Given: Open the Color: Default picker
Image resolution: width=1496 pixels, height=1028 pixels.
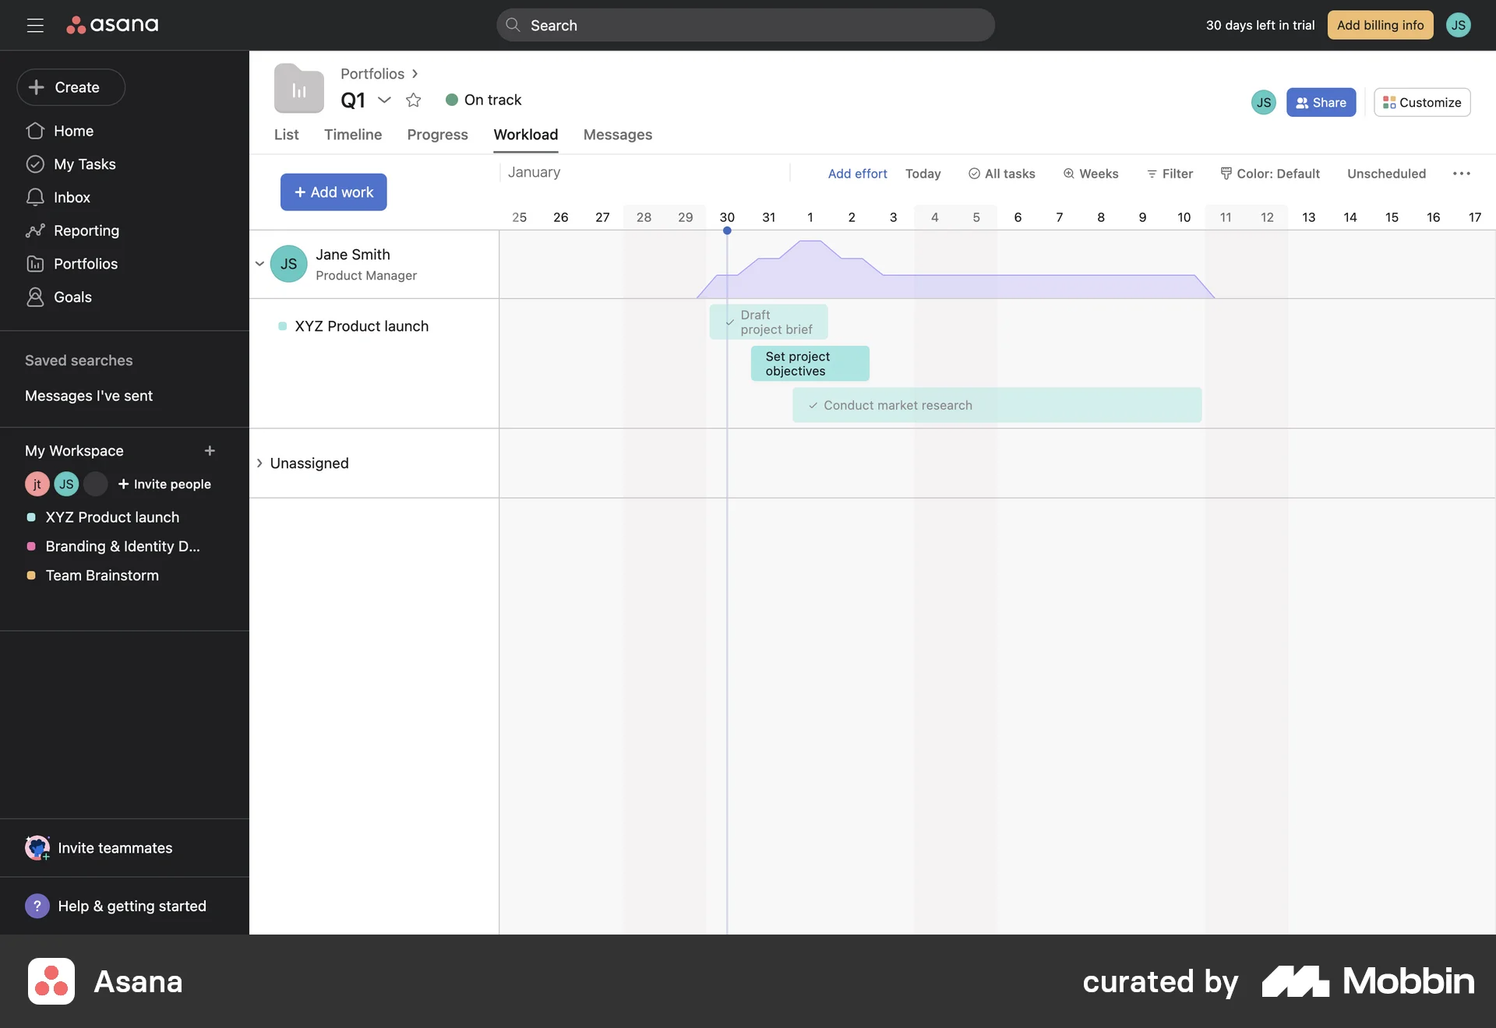Looking at the screenshot, I should [1270, 174].
